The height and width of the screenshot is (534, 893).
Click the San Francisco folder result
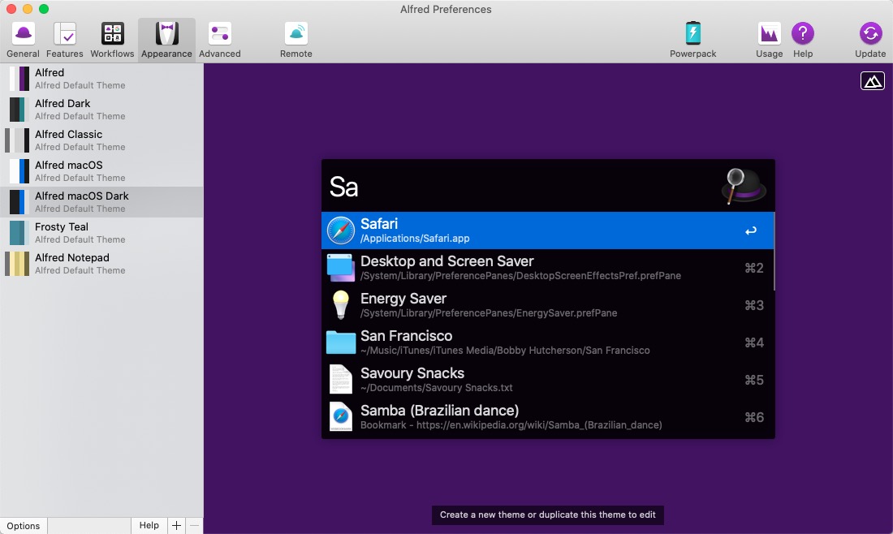548,342
